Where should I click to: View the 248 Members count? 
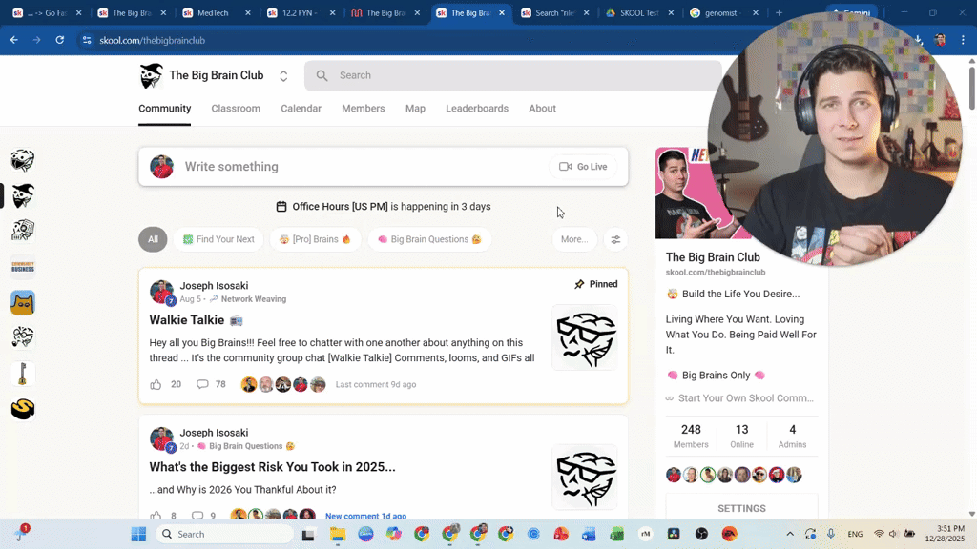pos(691,436)
